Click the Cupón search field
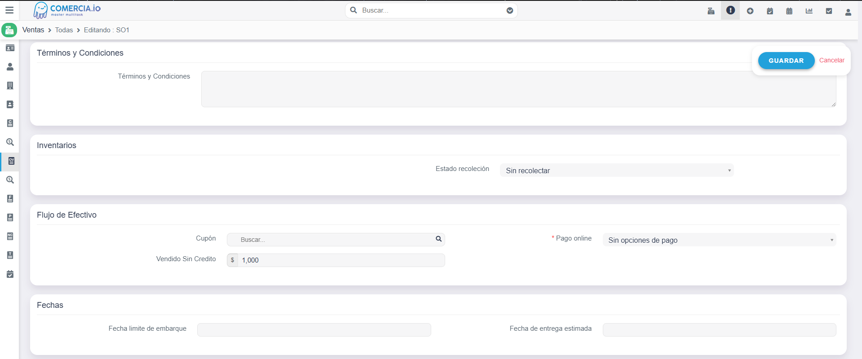 [336, 240]
